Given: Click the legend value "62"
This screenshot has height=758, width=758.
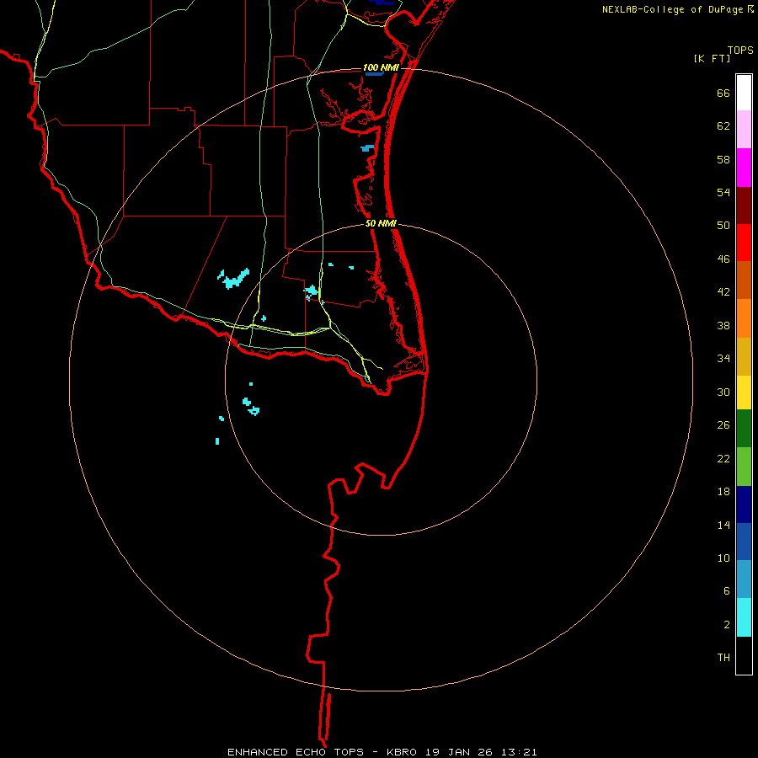Looking at the screenshot, I should point(723,126).
